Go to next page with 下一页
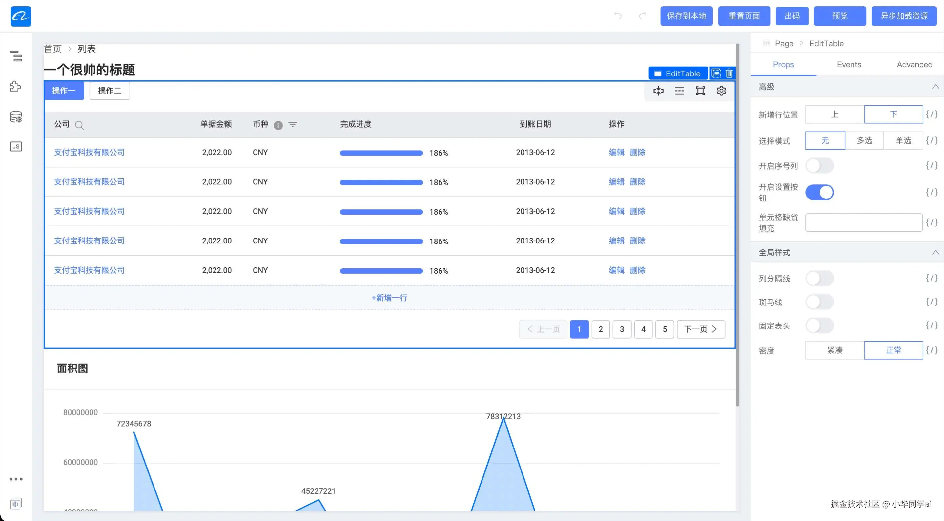 click(x=700, y=329)
